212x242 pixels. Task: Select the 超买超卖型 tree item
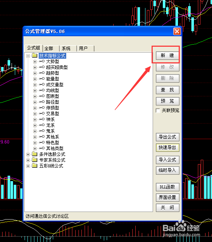click(x=57, y=67)
